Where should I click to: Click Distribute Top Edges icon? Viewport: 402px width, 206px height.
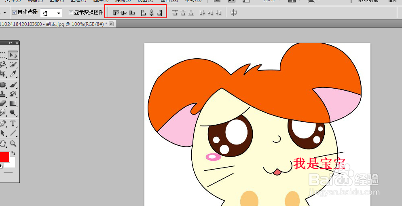175,13
